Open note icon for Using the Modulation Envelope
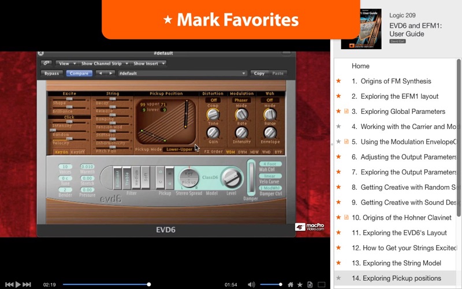Screen dimensions: 462x289 click(x=346, y=142)
